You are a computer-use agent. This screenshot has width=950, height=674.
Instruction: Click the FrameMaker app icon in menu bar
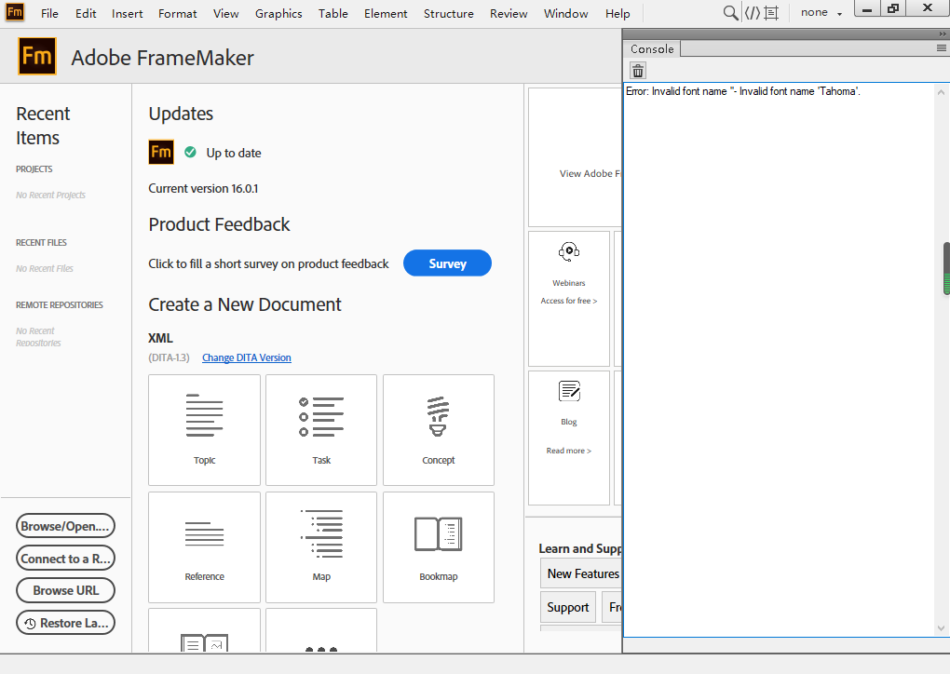[x=15, y=12]
